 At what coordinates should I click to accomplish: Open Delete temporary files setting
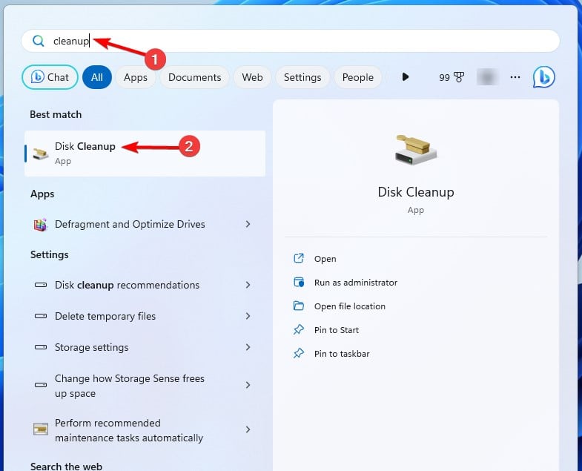point(145,316)
